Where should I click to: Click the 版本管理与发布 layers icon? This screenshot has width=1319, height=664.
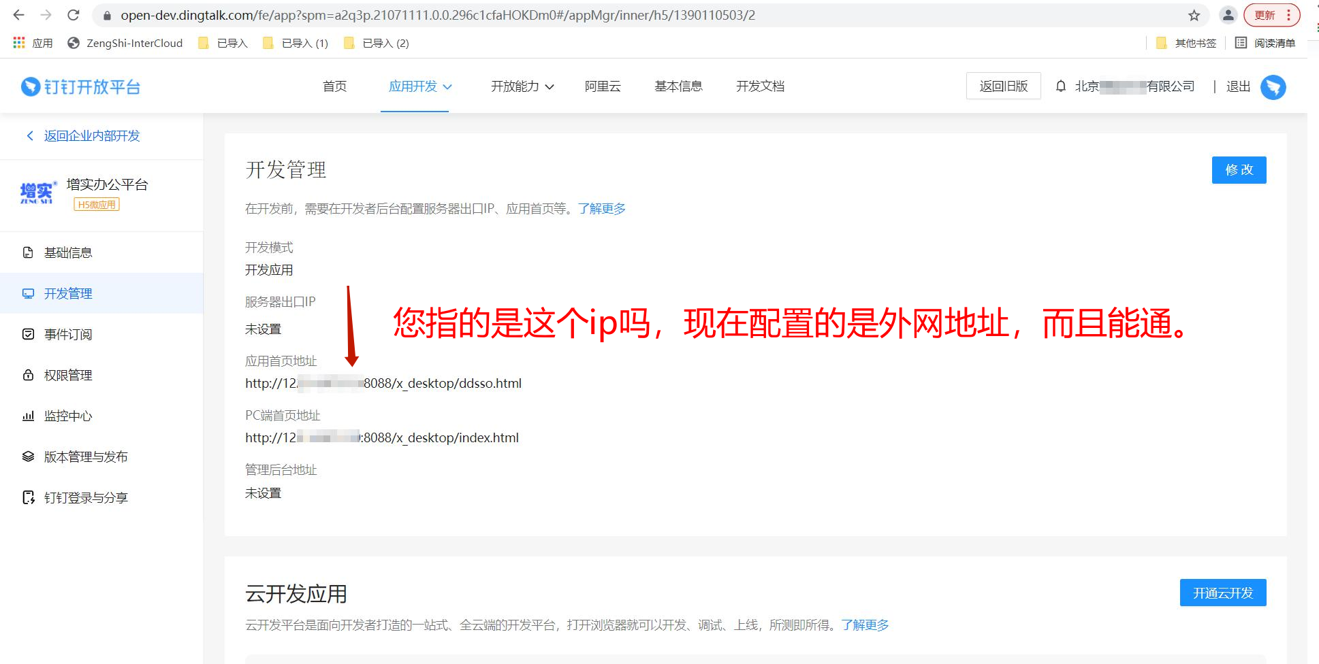pyautogui.click(x=28, y=456)
